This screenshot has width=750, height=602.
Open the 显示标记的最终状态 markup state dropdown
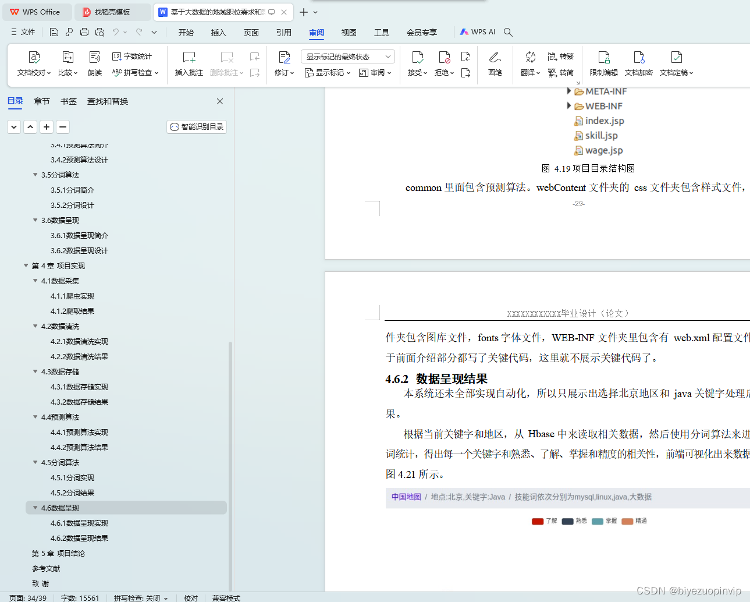tap(347, 56)
